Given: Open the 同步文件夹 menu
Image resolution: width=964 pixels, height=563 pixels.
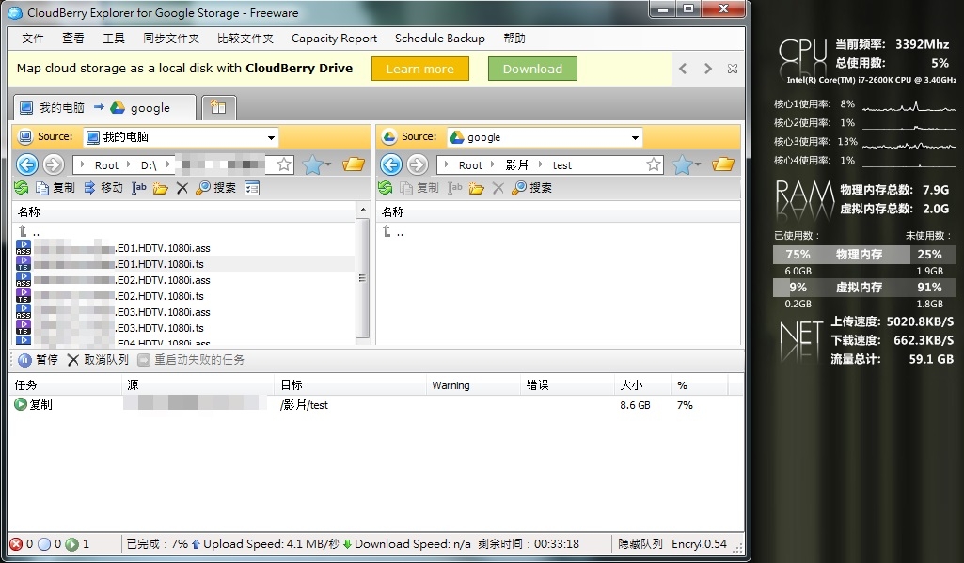Looking at the screenshot, I should coord(171,39).
